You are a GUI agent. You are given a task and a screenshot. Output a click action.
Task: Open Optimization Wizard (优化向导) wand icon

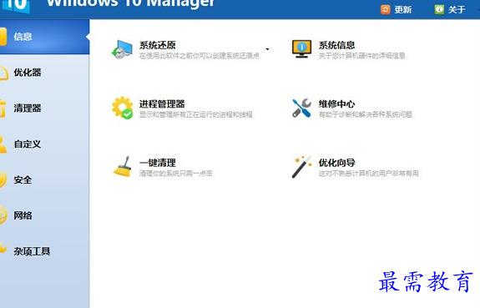click(x=301, y=167)
